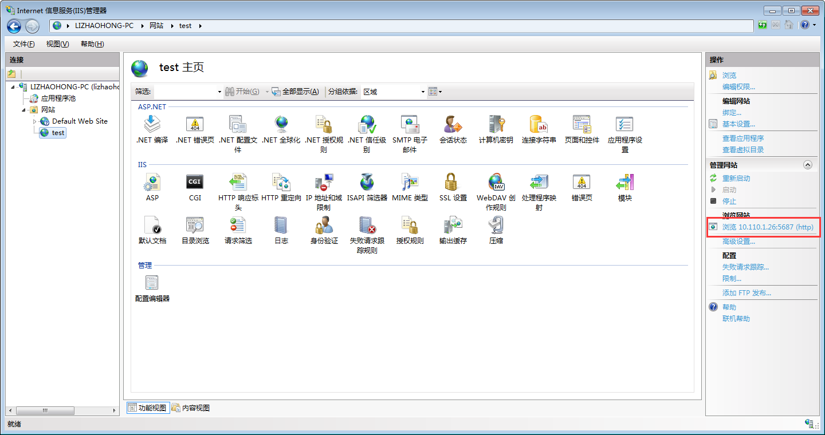Open the 连接字符串 icon

539,124
